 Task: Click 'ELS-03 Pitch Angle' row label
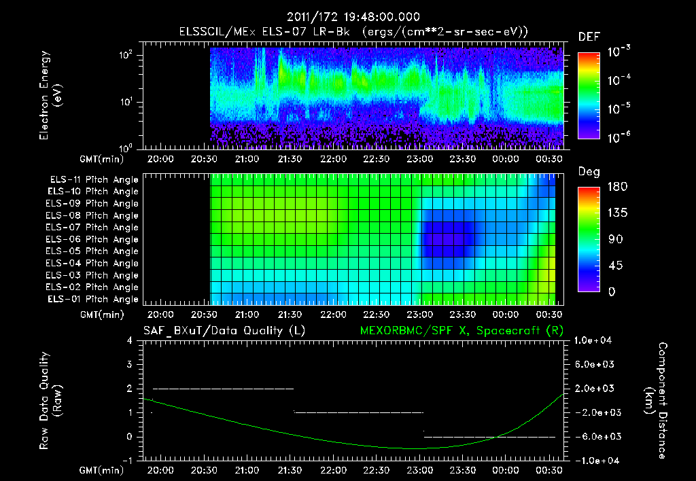[x=92, y=275]
